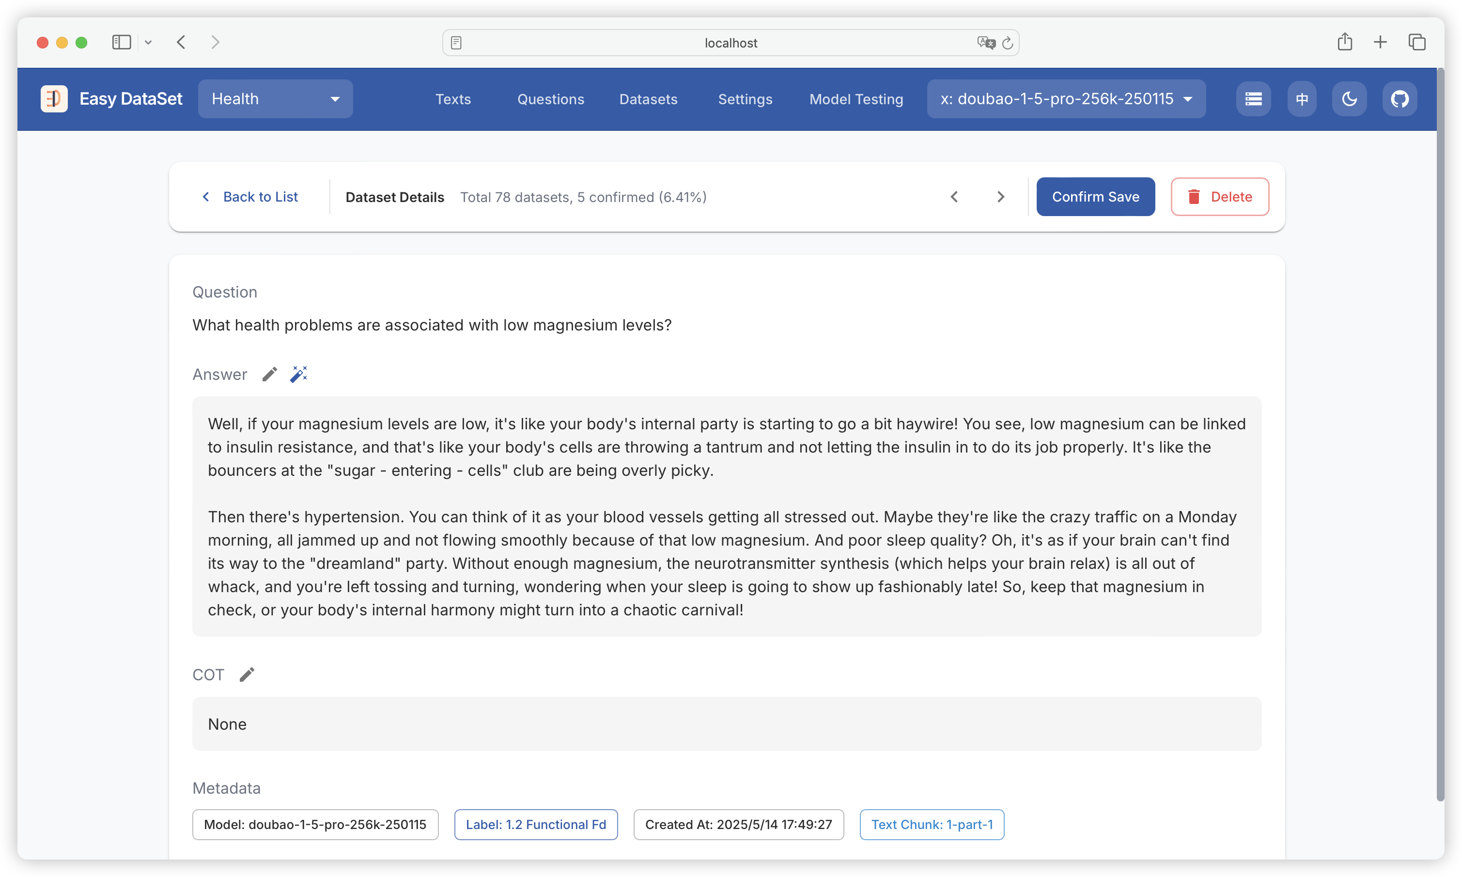Click Confirm Save button
Viewport: 1462px width, 877px height.
[x=1095, y=197]
